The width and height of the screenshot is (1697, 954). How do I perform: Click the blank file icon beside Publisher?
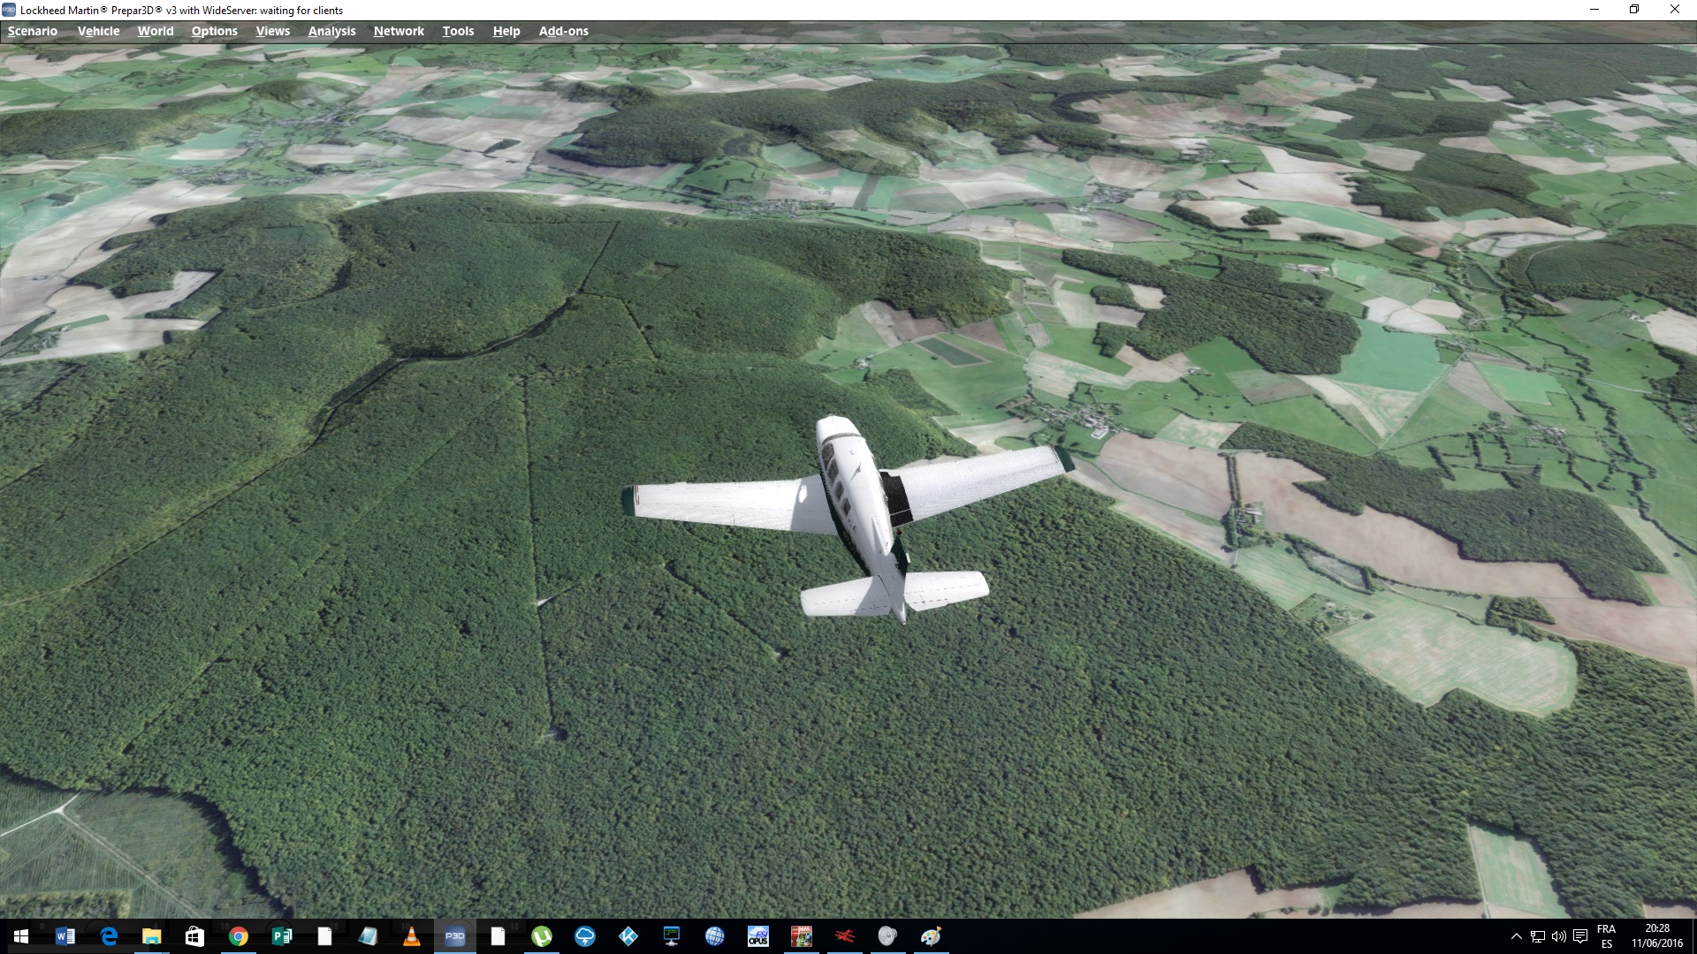click(x=324, y=936)
